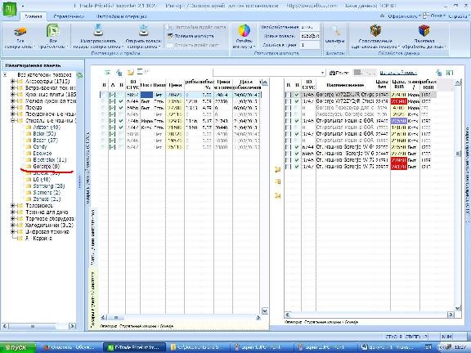Click the bottom folder icon between the two grids
471x353 pixels.
(277, 196)
